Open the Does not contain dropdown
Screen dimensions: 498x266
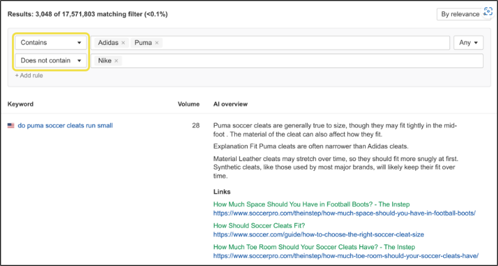point(51,60)
